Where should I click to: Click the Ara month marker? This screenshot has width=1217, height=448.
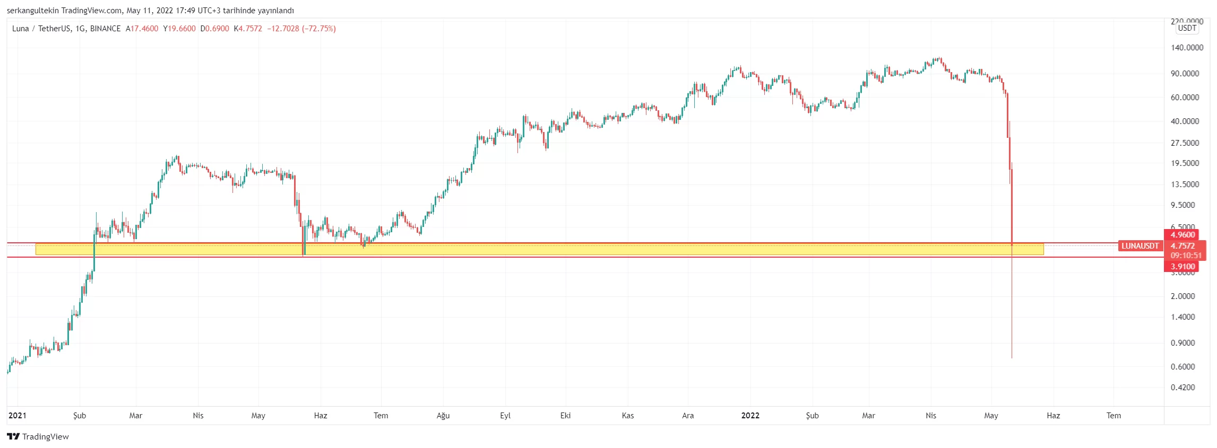[688, 416]
